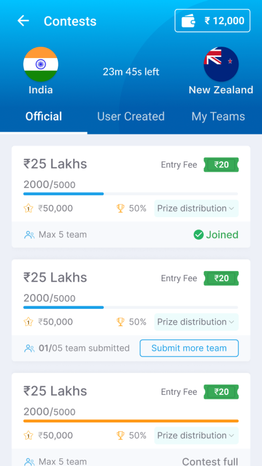Click the Submit more team button
The height and width of the screenshot is (466, 262).
point(189,348)
